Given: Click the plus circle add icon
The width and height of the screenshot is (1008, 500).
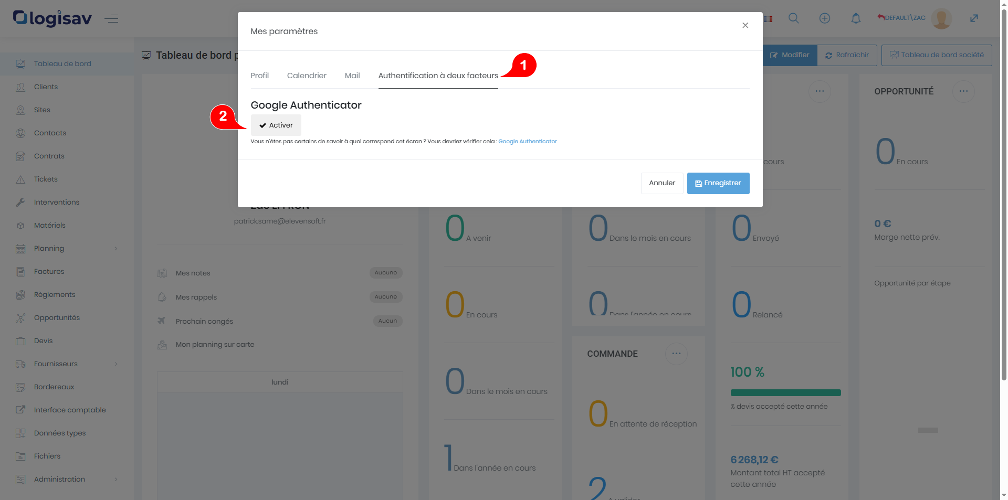Looking at the screenshot, I should point(824,18).
